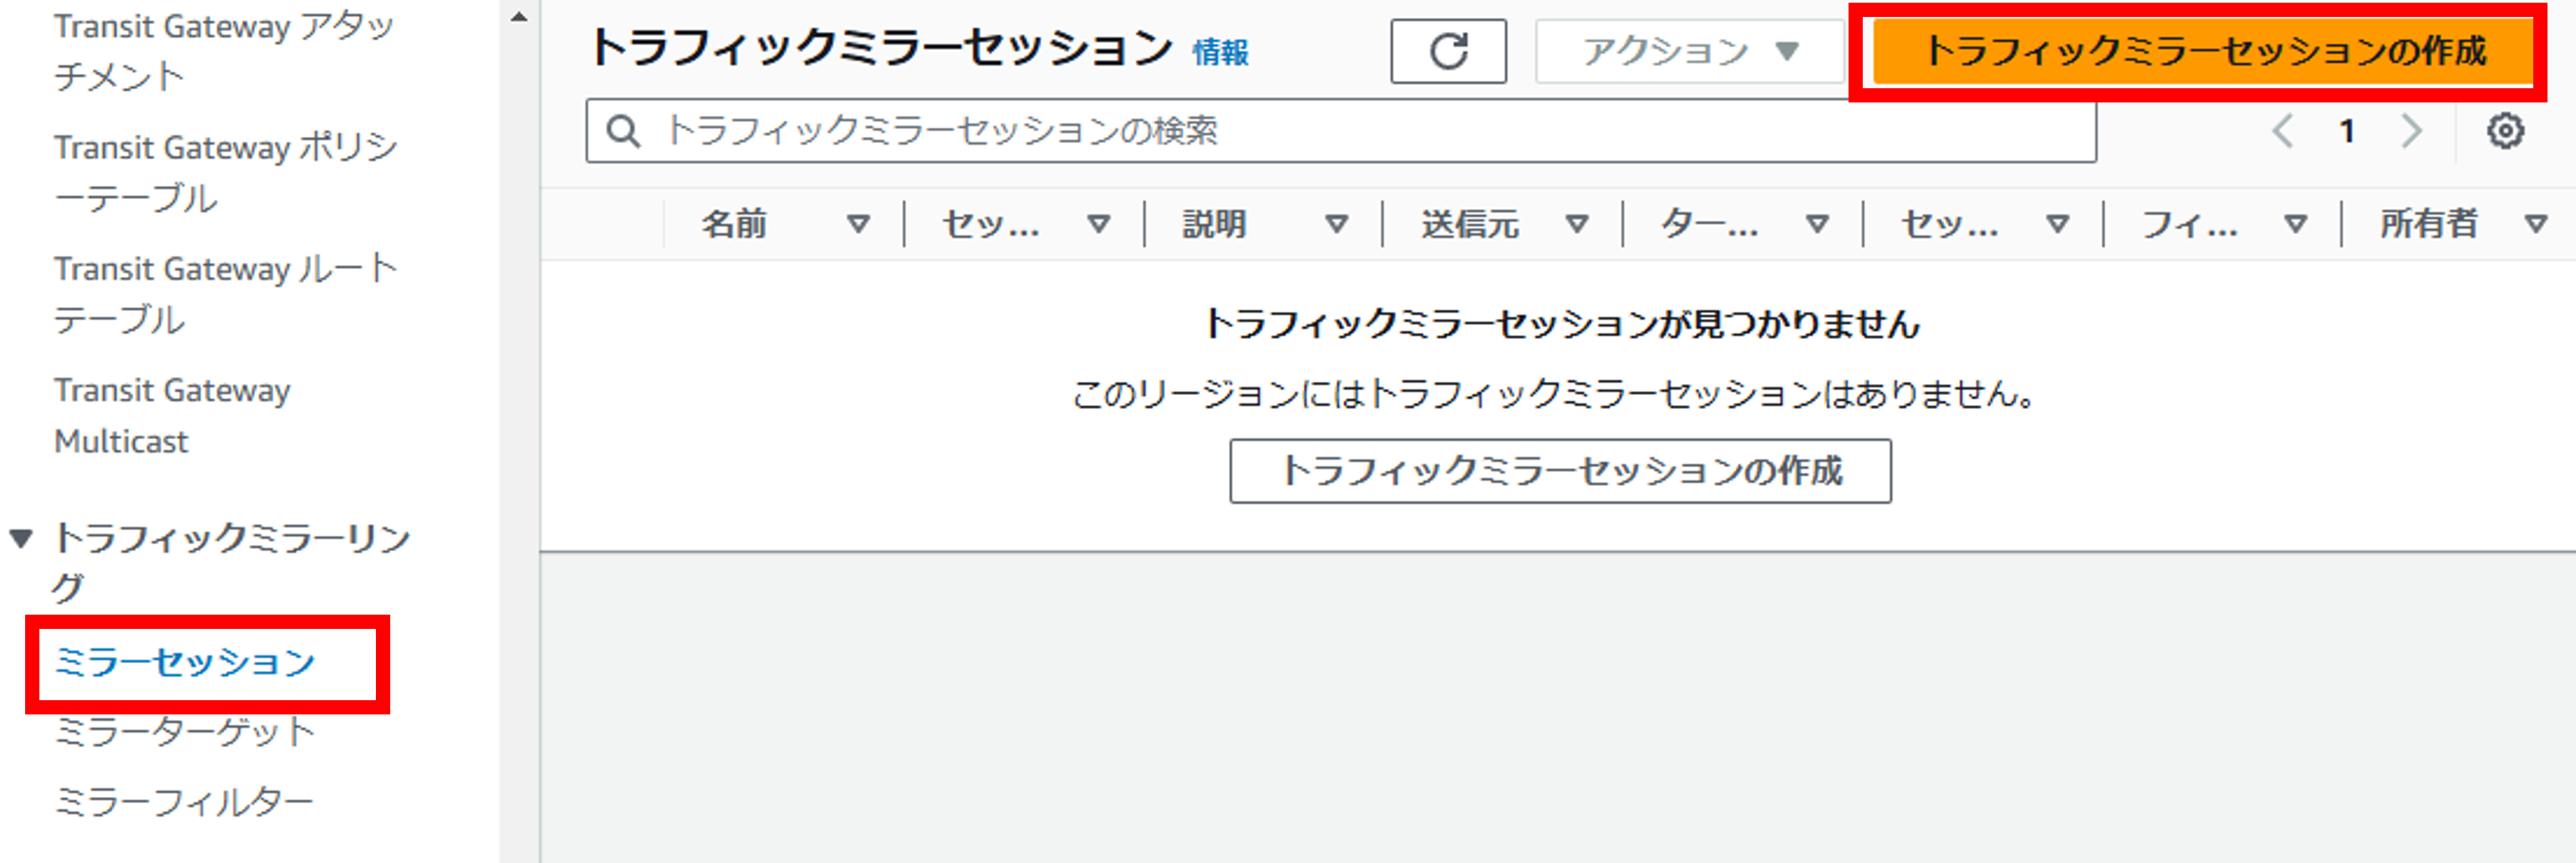
Task: Open the アクション dropdown
Action: (1689, 51)
